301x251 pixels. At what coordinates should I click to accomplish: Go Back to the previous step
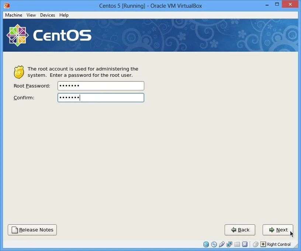(240, 230)
